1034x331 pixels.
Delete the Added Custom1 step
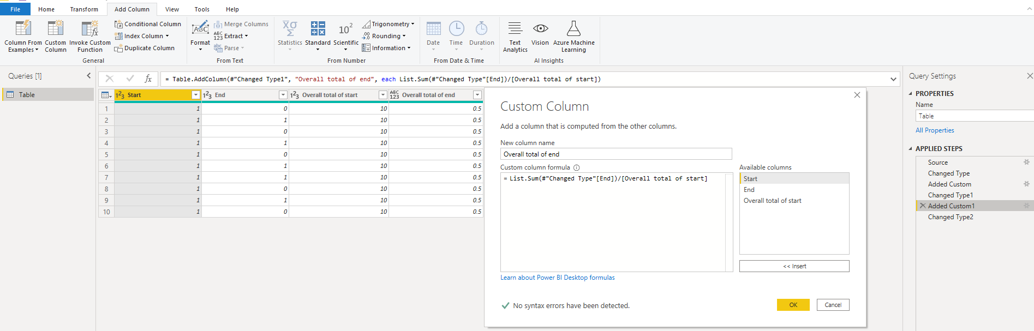[x=922, y=206]
